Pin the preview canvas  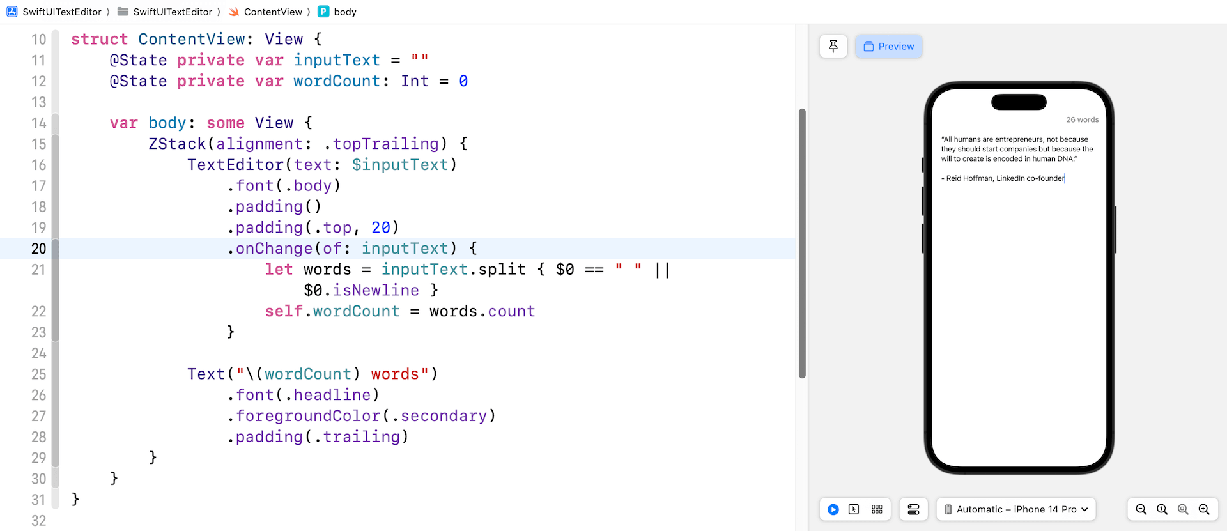(833, 46)
